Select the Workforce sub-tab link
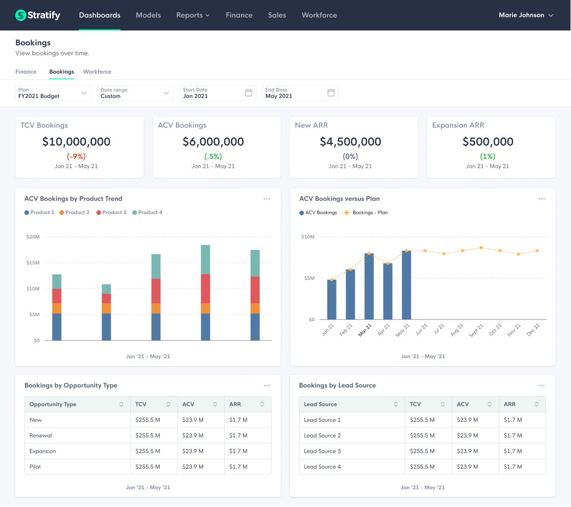Viewport: 571px width, 507px height. 97,72
